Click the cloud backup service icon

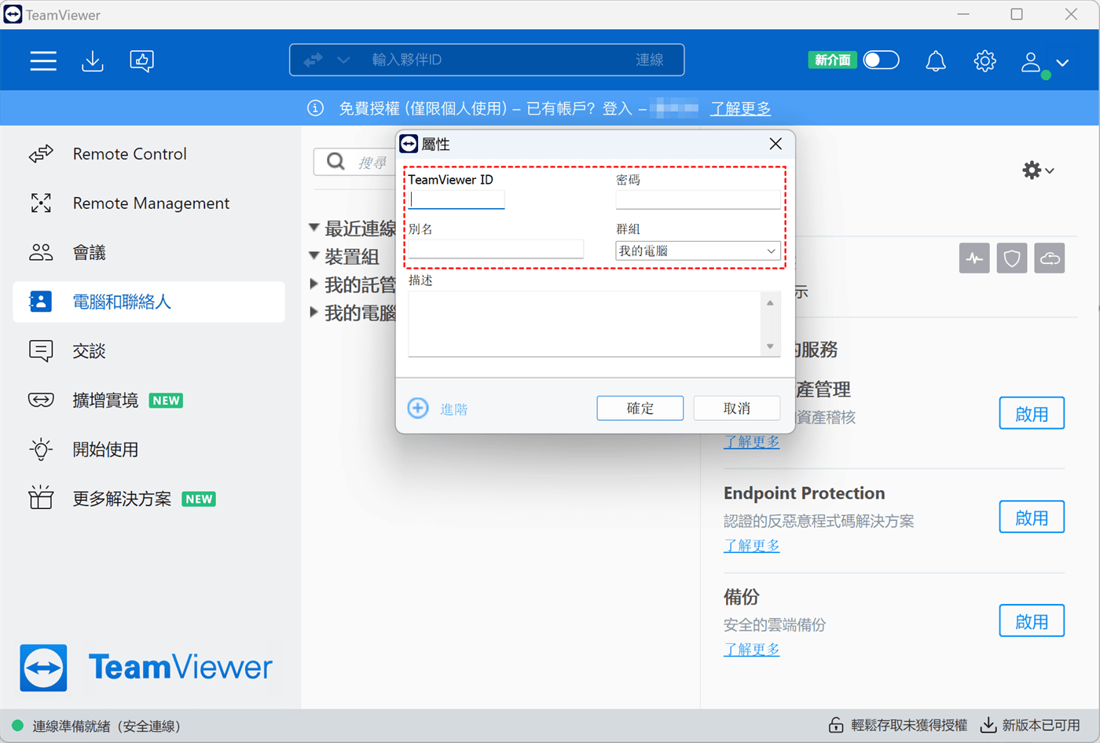1050,258
